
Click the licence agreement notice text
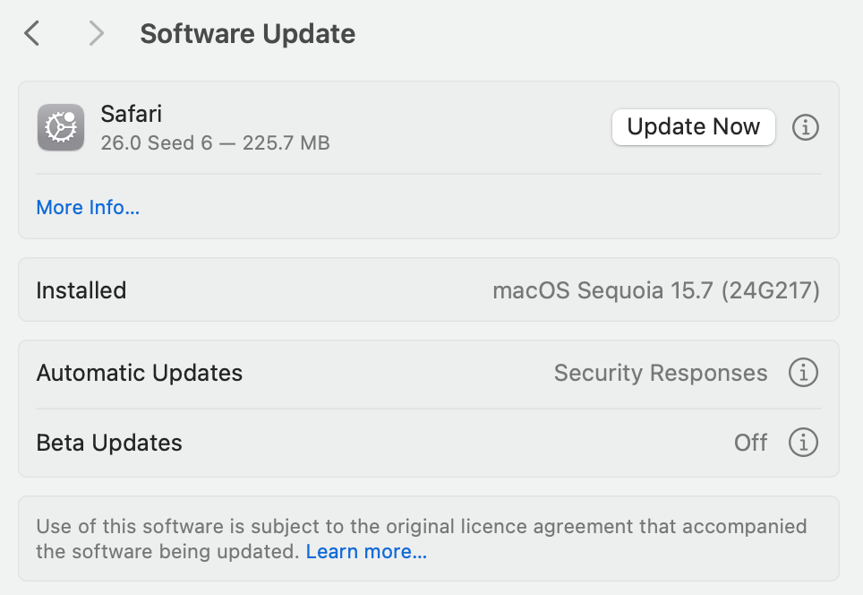coord(421,526)
